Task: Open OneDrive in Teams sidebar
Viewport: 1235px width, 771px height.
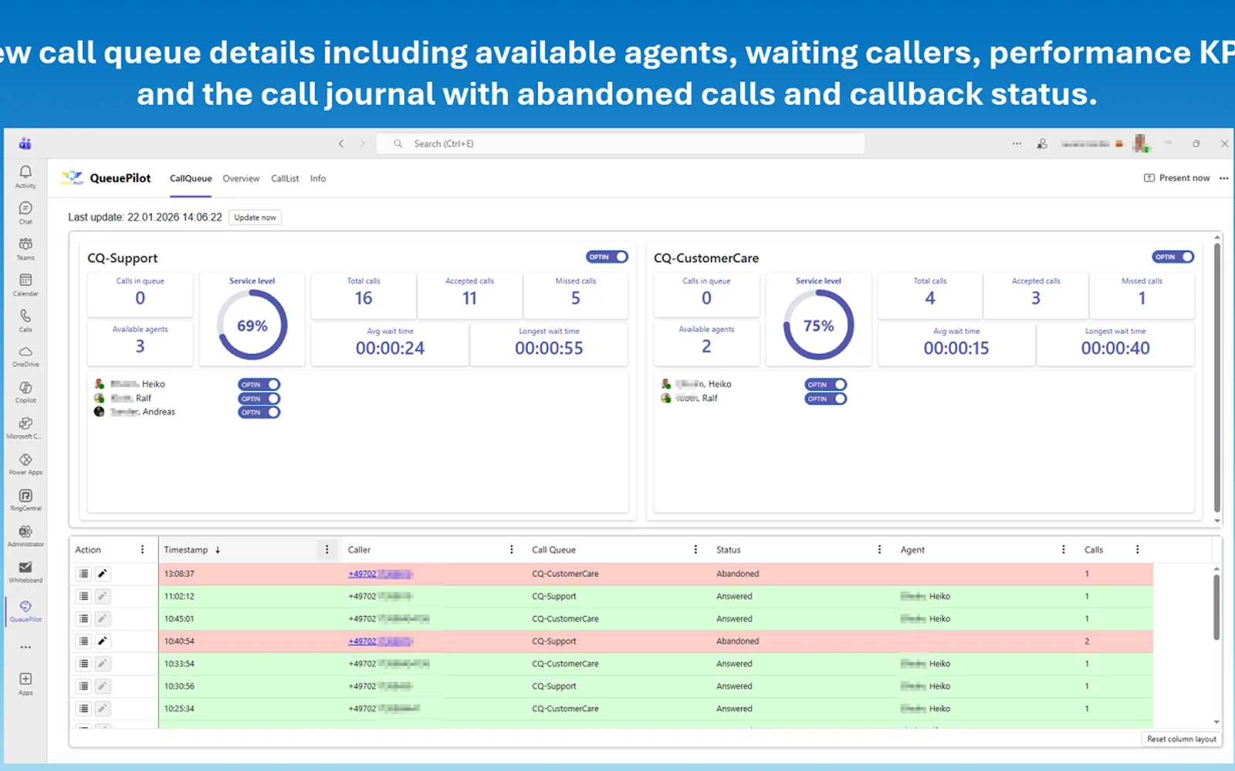Action: pyautogui.click(x=25, y=356)
